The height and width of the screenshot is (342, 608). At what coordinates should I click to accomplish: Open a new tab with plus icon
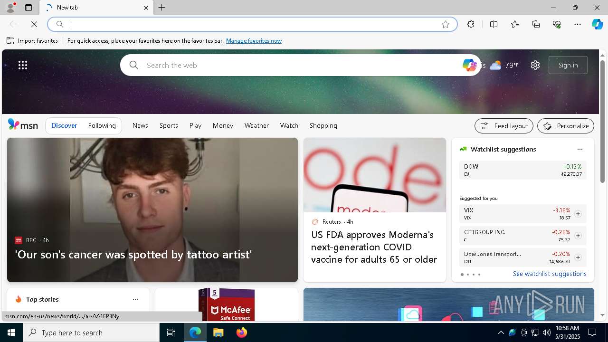[162, 8]
